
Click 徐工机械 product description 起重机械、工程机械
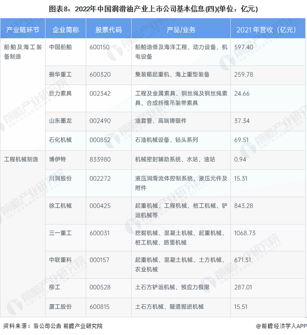point(181,210)
